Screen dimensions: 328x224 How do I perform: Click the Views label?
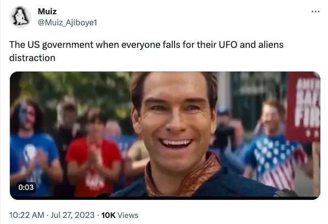[128, 215]
